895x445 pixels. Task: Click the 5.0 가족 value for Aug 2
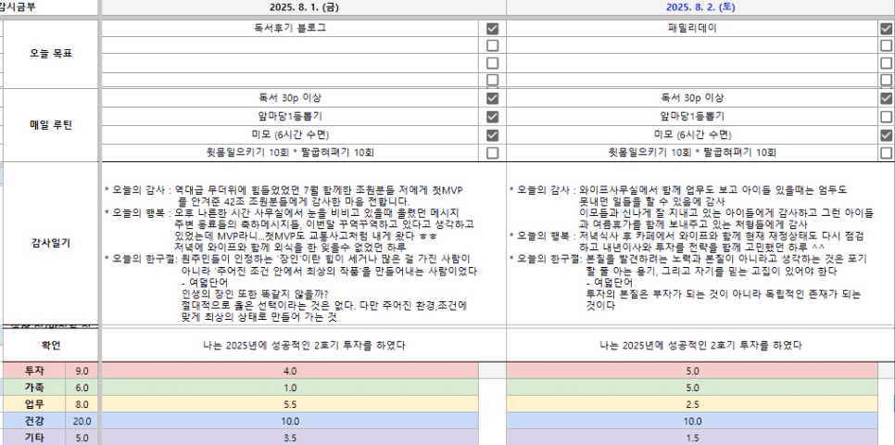tap(692, 388)
